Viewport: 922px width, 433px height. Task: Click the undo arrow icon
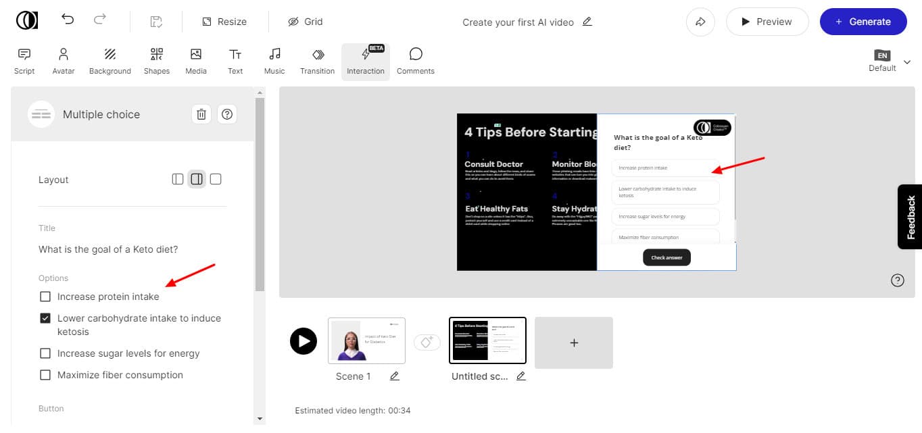(x=68, y=20)
